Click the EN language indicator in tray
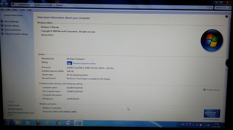The height and width of the screenshot is (130, 233). coord(182,124)
